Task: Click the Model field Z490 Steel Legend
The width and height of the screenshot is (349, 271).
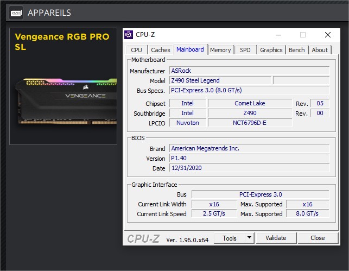Action: coord(220,80)
